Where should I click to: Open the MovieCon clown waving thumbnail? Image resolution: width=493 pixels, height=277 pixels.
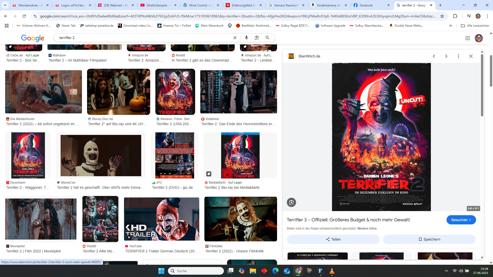click(101, 155)
